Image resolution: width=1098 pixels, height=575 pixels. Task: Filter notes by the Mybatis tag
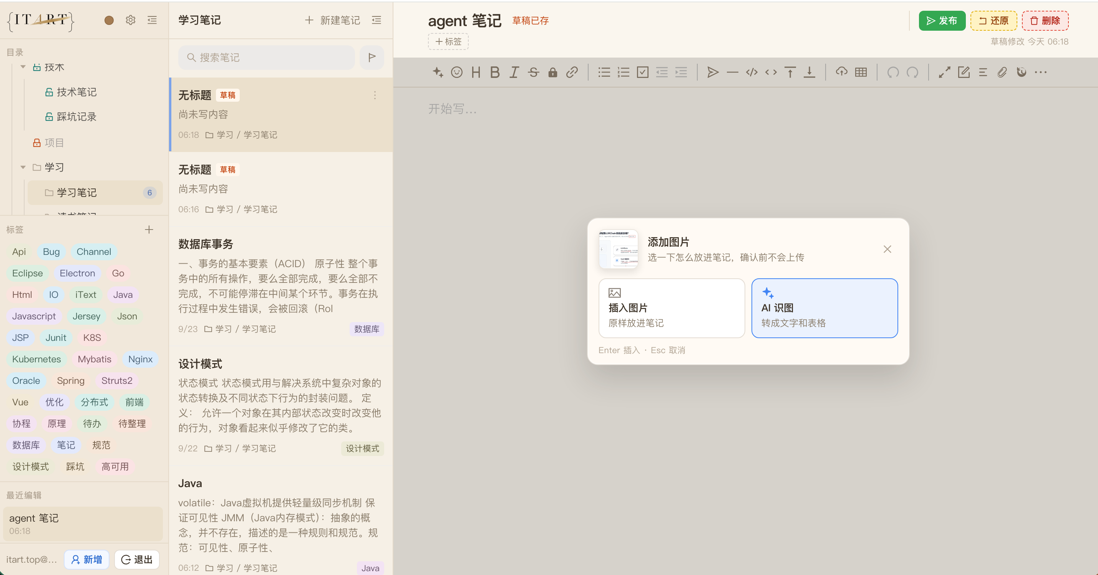(94, 359)
